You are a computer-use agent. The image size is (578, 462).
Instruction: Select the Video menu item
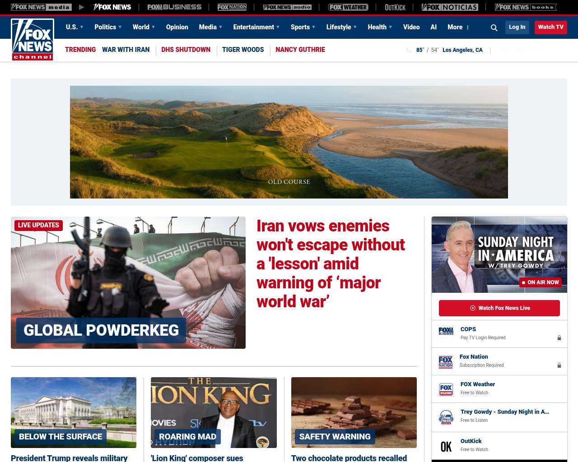411,27
